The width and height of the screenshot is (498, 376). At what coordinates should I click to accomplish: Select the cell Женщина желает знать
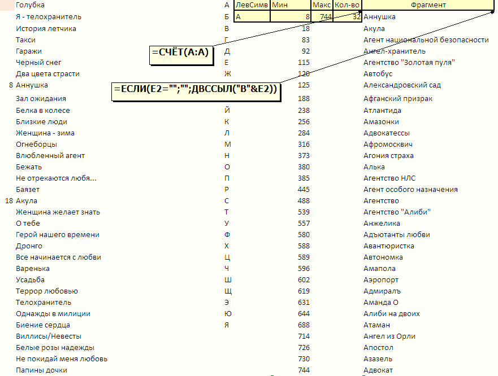(58, 212)
